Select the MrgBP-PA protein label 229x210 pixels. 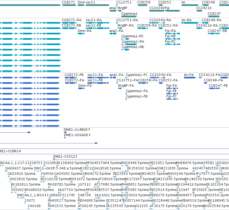[x=126, y=86]
